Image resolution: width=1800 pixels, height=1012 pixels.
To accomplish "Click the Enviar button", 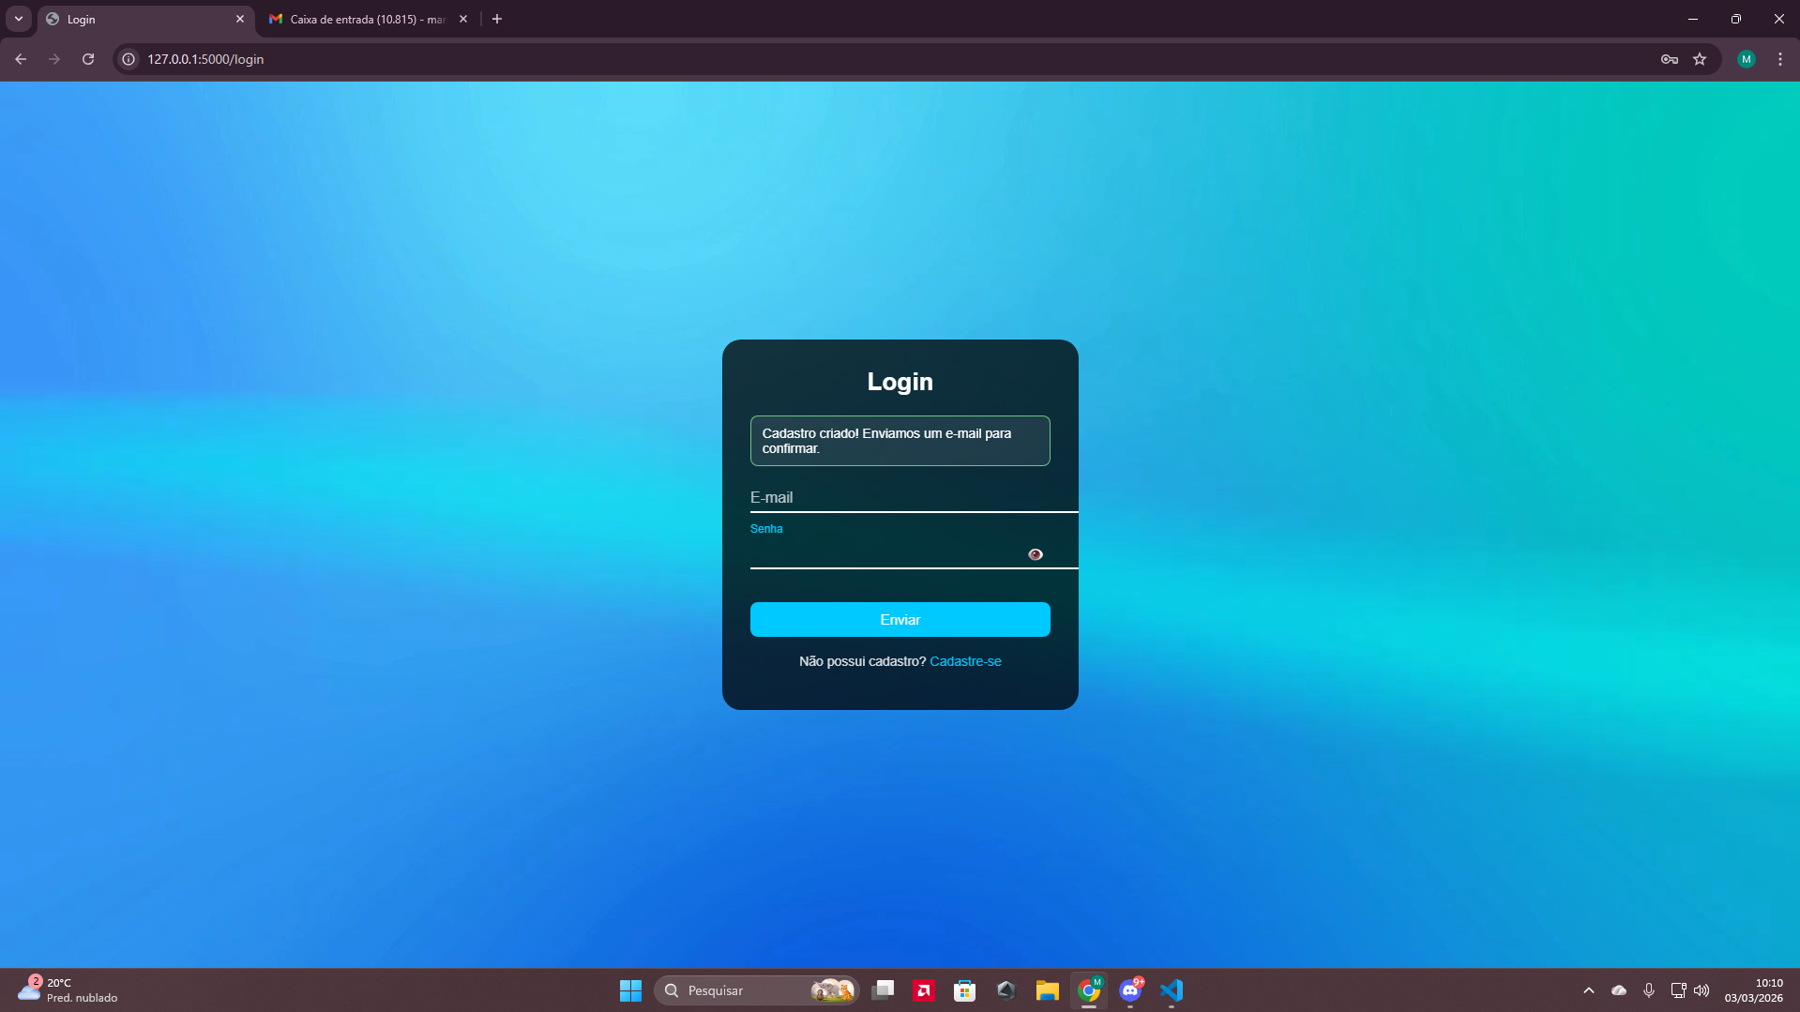I will coord(900,619).
